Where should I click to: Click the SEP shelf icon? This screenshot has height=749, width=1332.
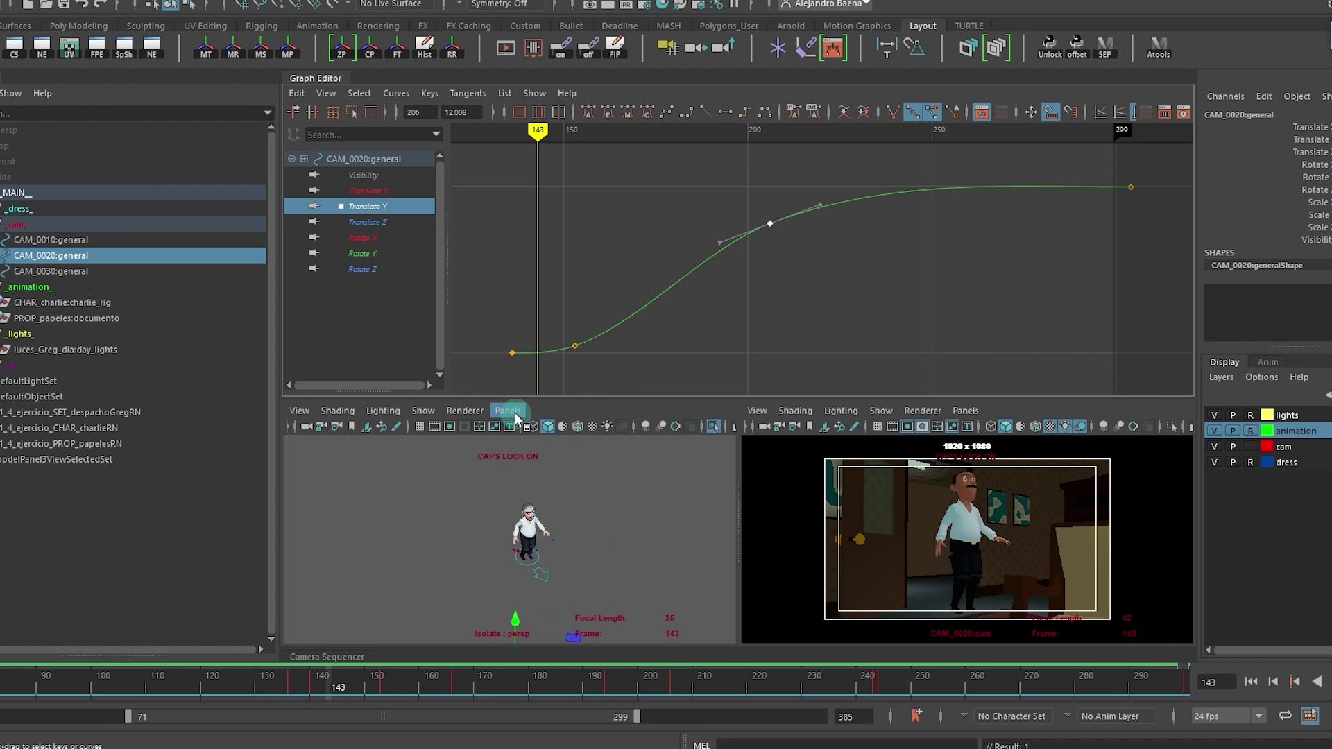[x=1104, y=47]
